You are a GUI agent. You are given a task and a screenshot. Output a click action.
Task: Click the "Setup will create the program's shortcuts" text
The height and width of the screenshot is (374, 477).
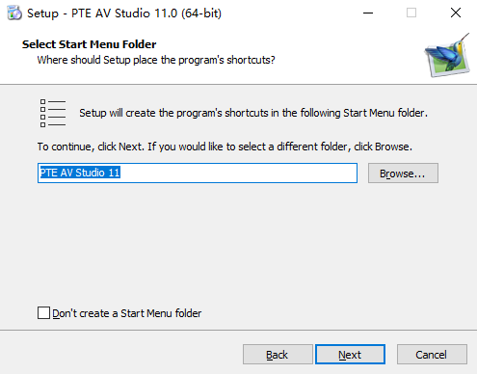tap(253, 113)
